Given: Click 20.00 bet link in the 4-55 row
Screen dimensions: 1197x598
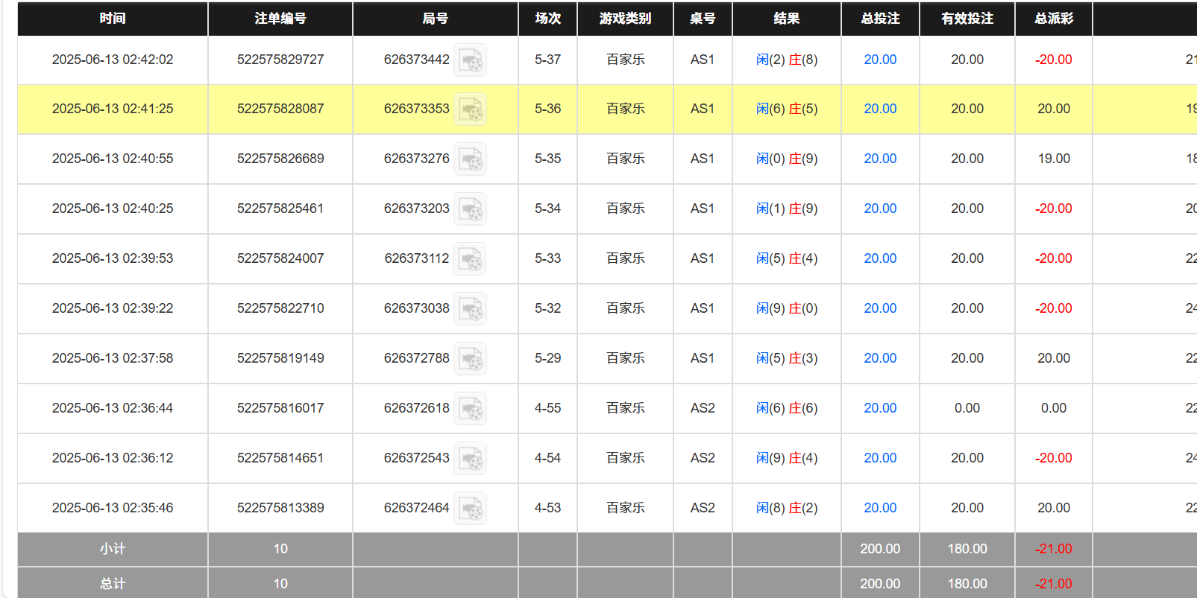Looking at the screenshot, I should click(880, 408).
